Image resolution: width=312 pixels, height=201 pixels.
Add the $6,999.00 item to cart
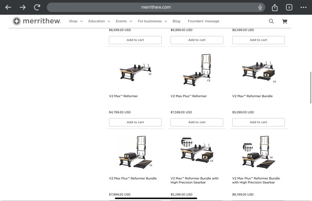click(197, 40)
